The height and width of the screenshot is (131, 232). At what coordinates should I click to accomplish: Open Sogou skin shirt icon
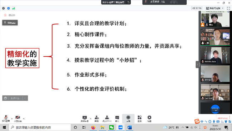point(226,121)
